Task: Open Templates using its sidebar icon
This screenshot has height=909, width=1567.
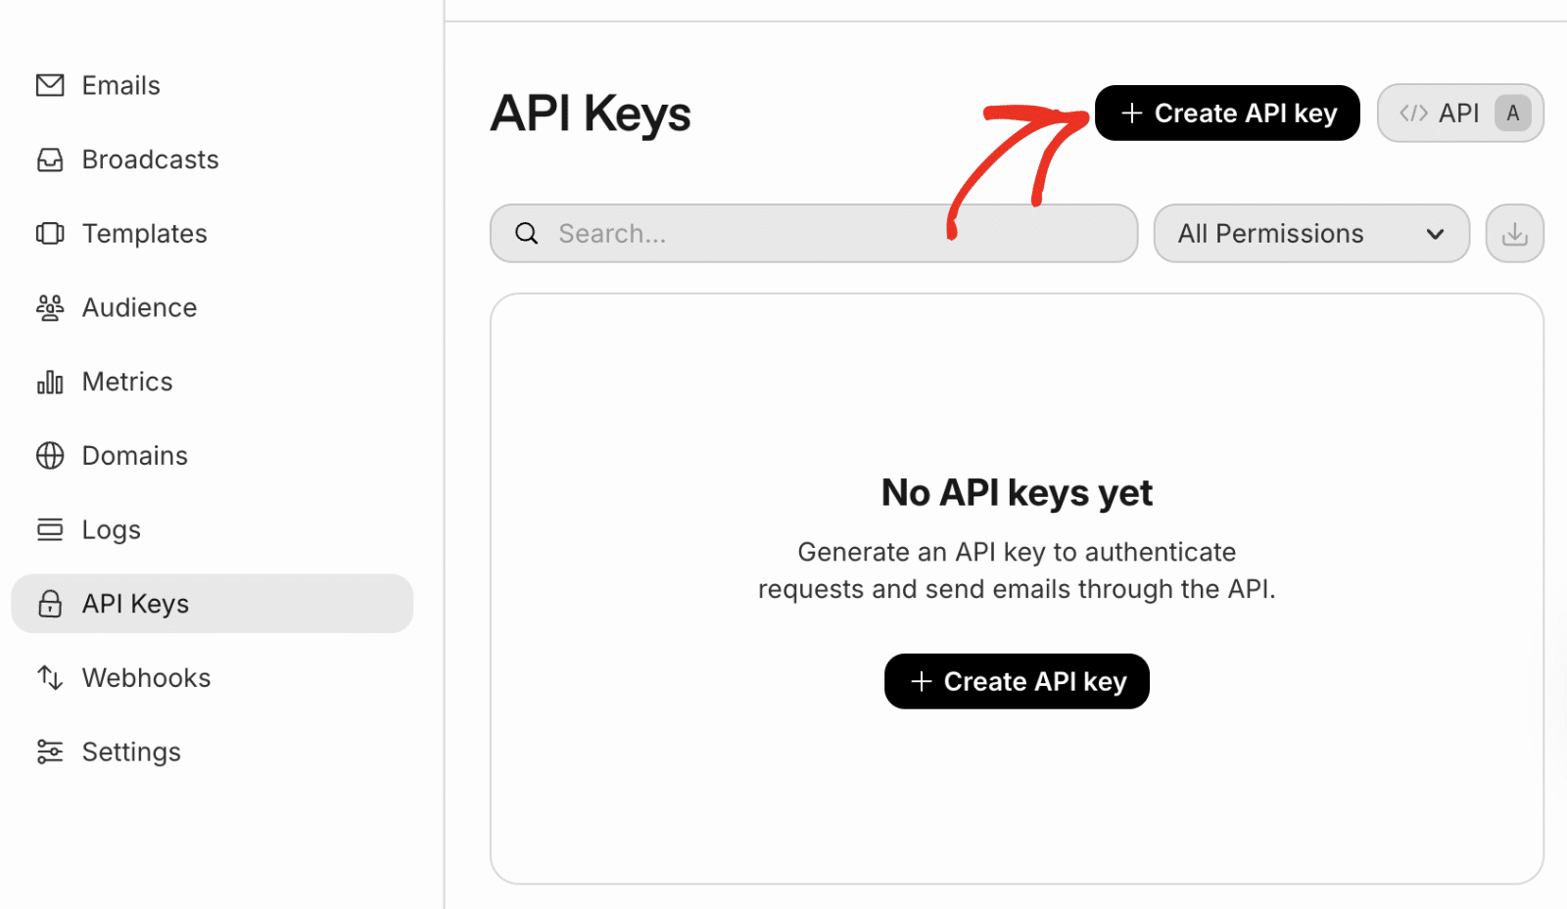Action: pyautogui.click(x=49, y=233)
